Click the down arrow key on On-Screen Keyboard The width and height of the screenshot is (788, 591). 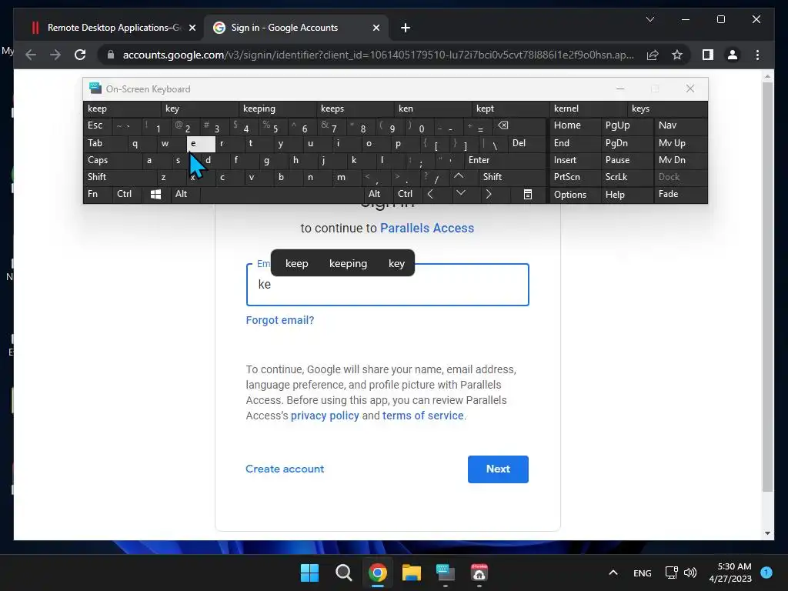[x=460, y=193]
